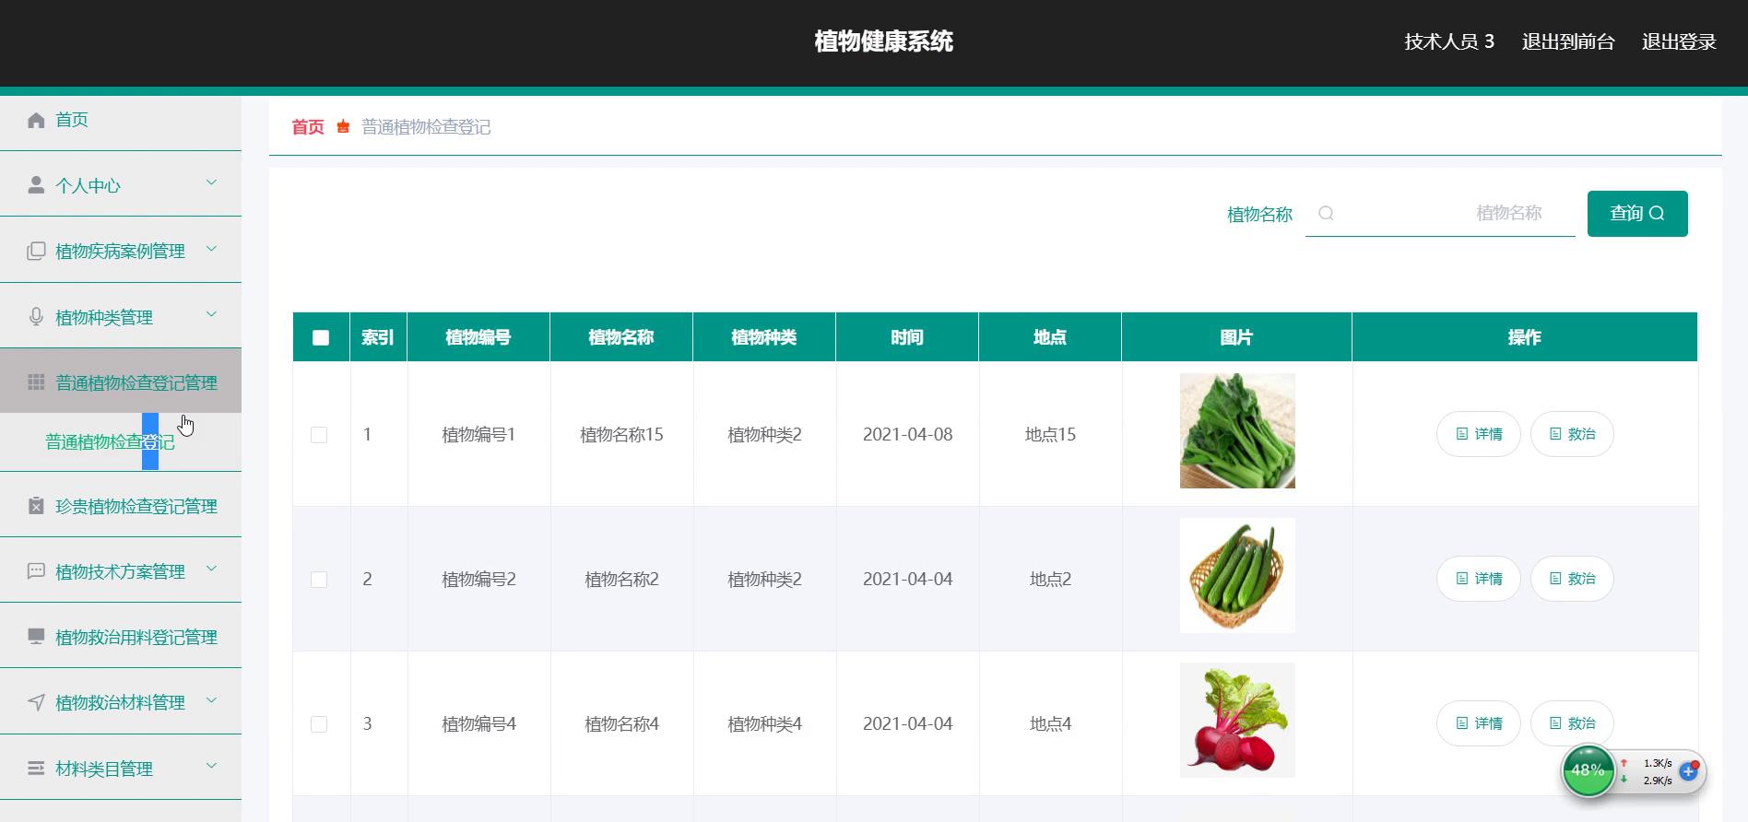Image resolution: width=1748 pixels, height=822 pixels.
Task: Toggle the select-all checkbox in table header
Action: (x=321, y=337)
